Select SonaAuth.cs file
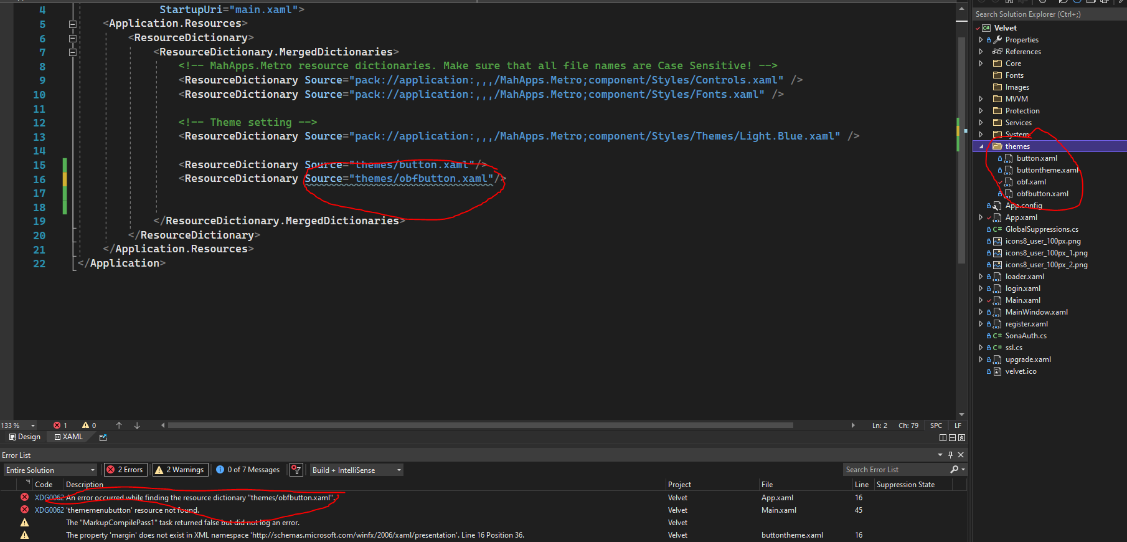 [x=1026, y=336]
